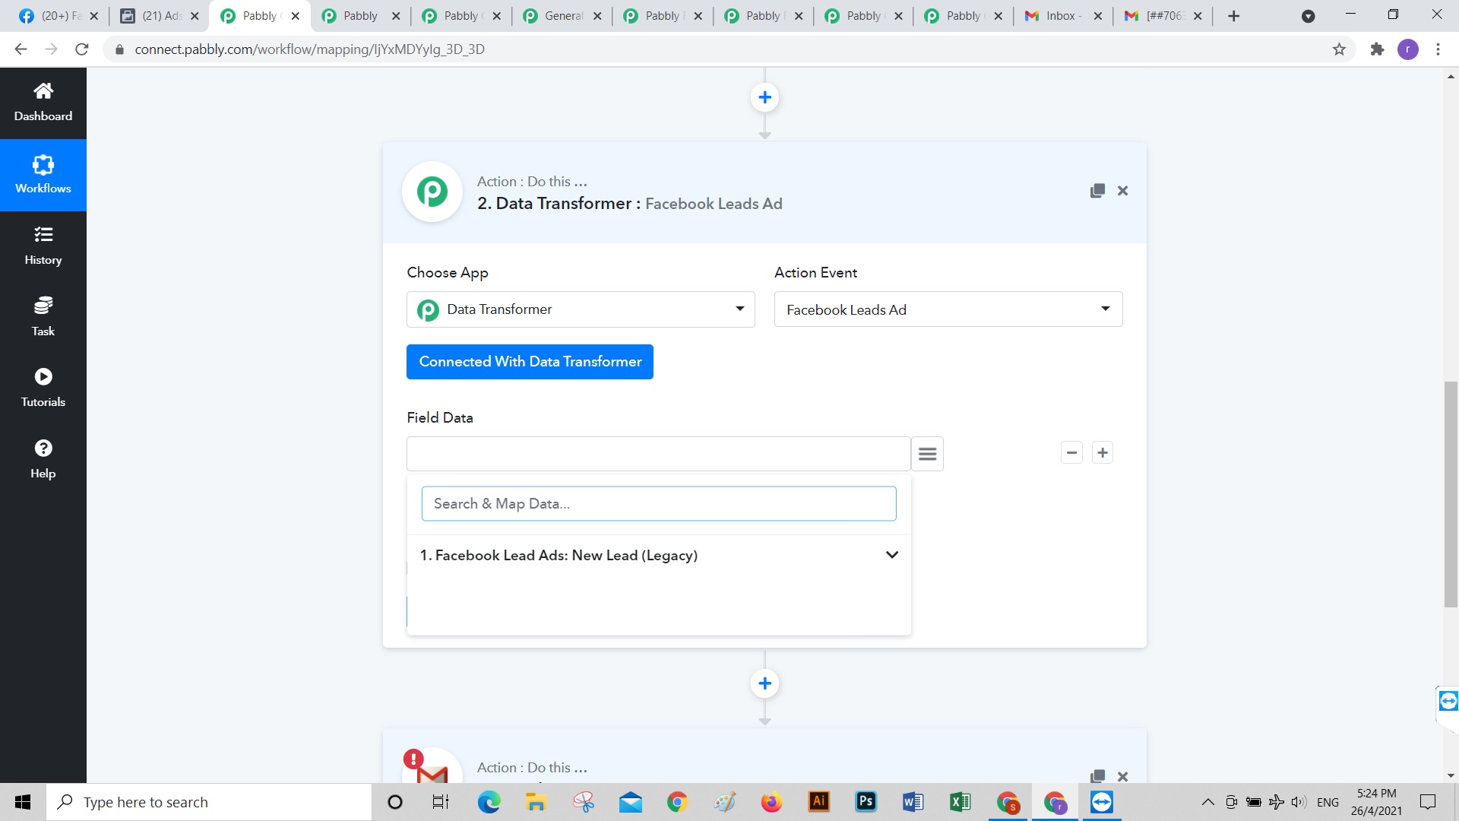Close the active Pabbly browser tab
The width and height of the screenshot is (1459, 821).
click(296, 16)
